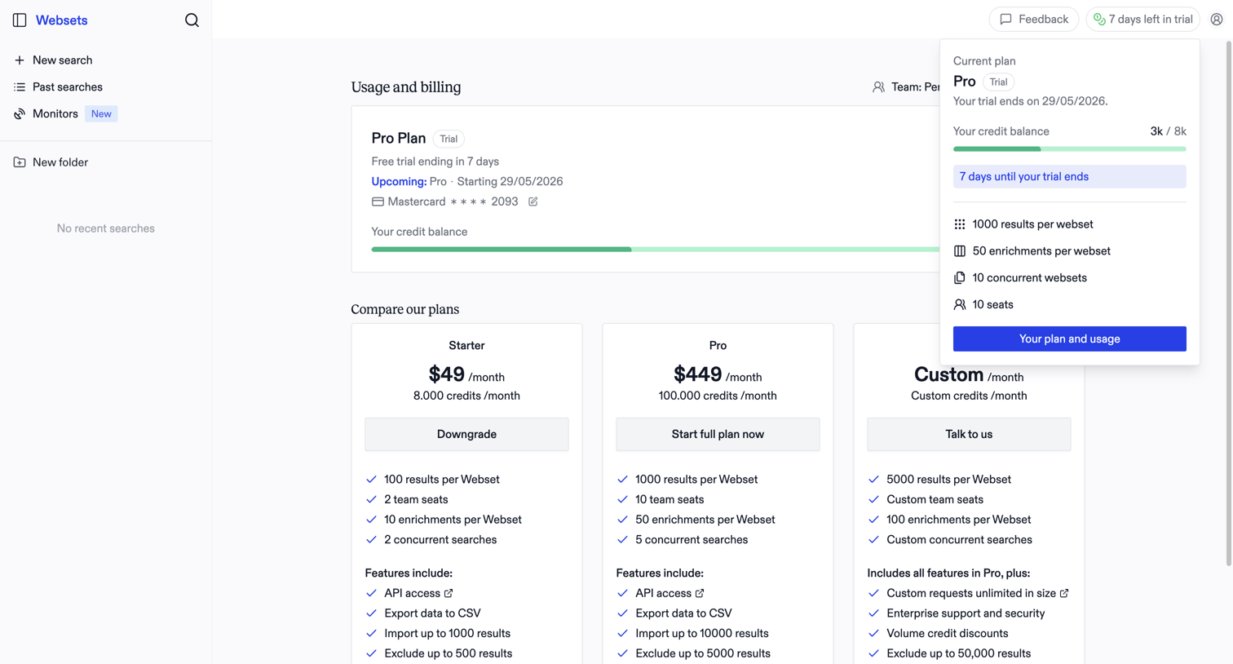The image size is (1233, 664).
Task: Click Export data to CSV in Starter
Action: point(432,613)
